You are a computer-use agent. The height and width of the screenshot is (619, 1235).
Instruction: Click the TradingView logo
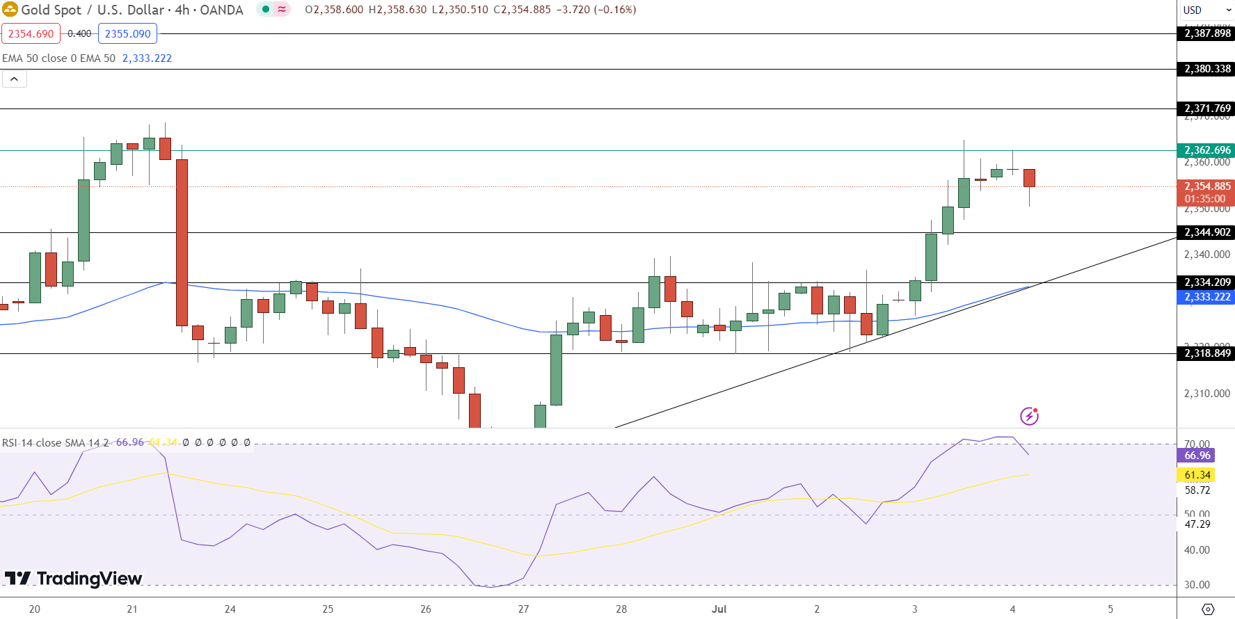point(73,579)
